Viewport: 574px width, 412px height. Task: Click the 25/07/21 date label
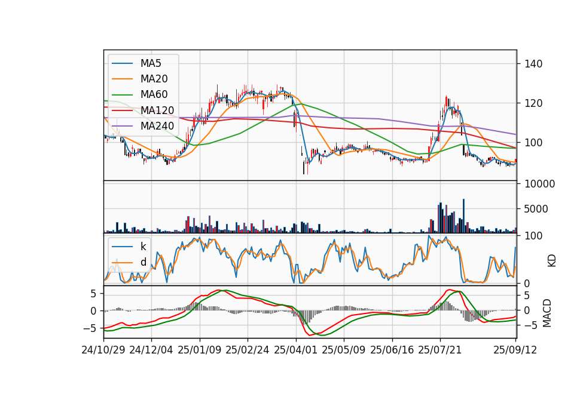point(440,350)
